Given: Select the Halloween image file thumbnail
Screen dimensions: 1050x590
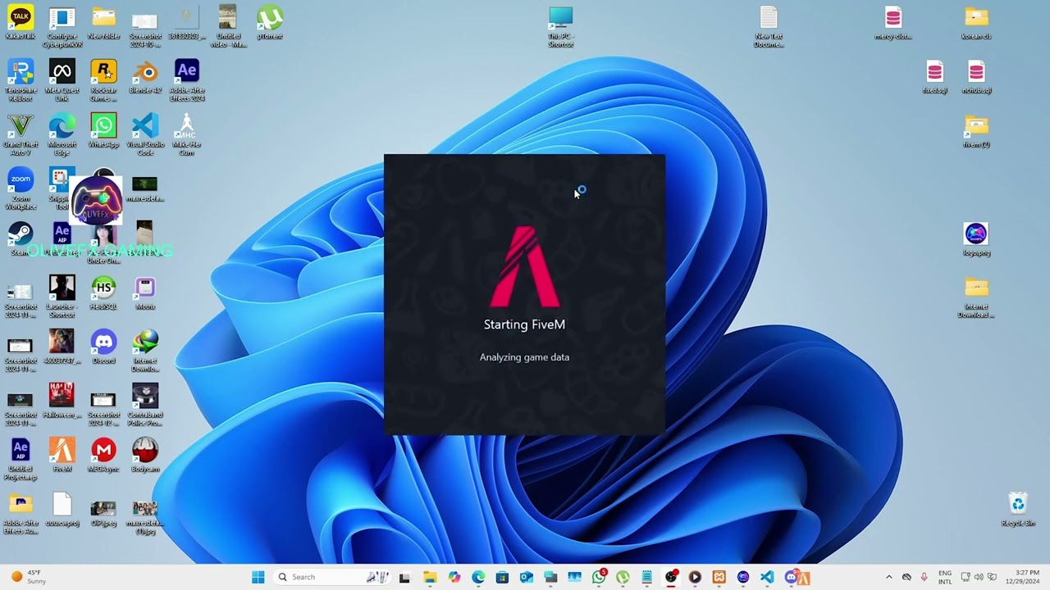Looking at the screenshot, I should [x=62, y=402].
